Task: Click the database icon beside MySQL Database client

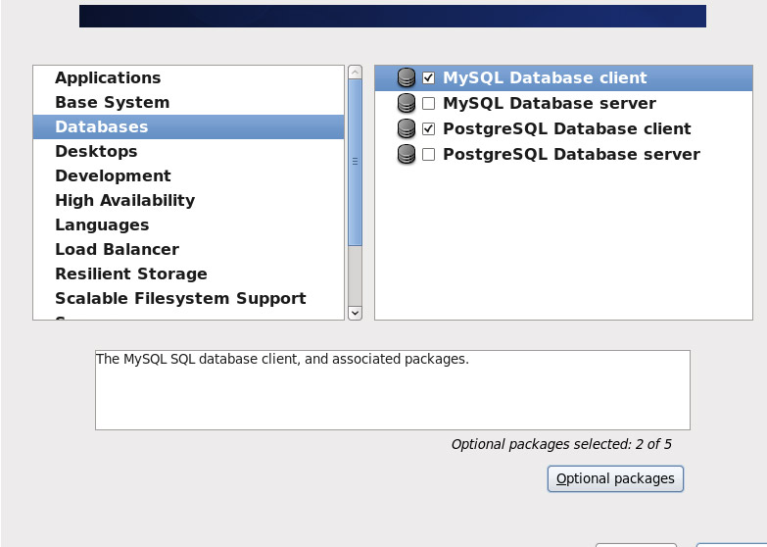Action: tap(406, 77)
